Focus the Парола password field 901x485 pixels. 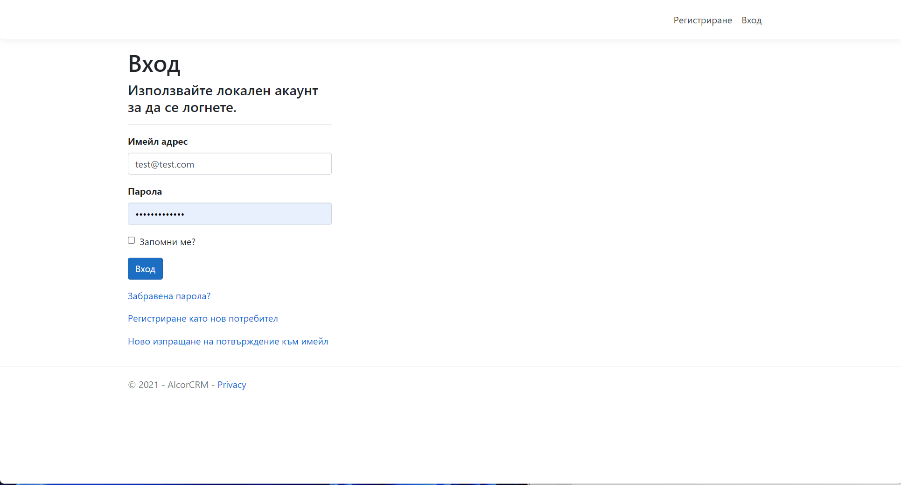(230, 214)
